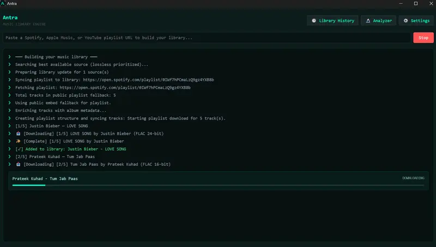The image size is (436, 247).
Task: Open the Analyzer tool icon
Action: [x=369, y=21]
